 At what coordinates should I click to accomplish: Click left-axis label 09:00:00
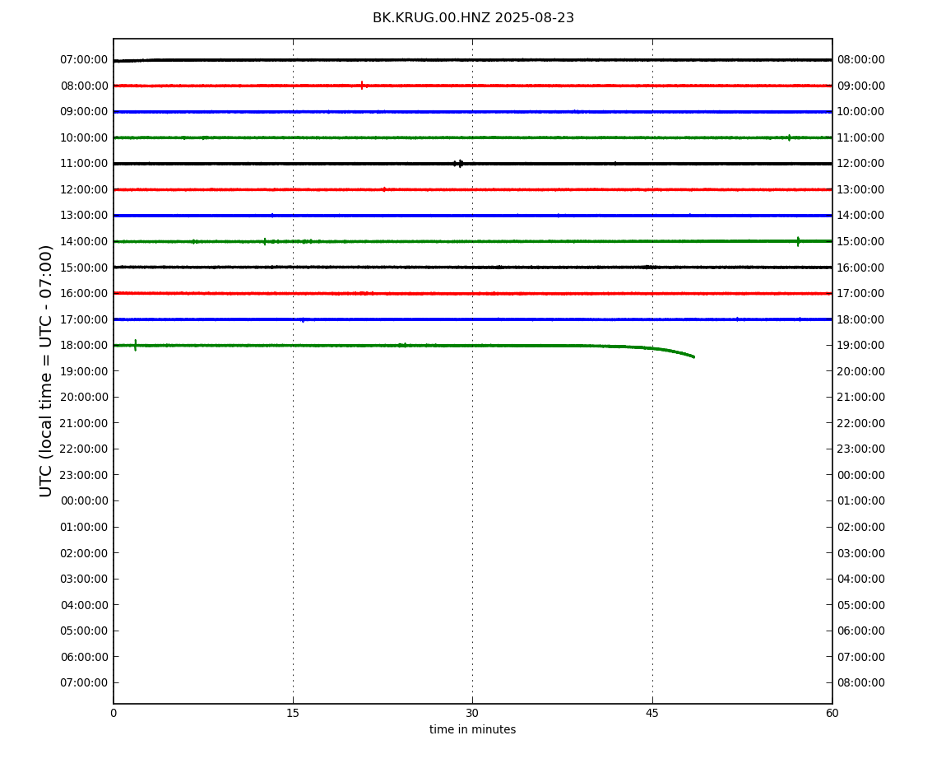click(x=85, y=112)
